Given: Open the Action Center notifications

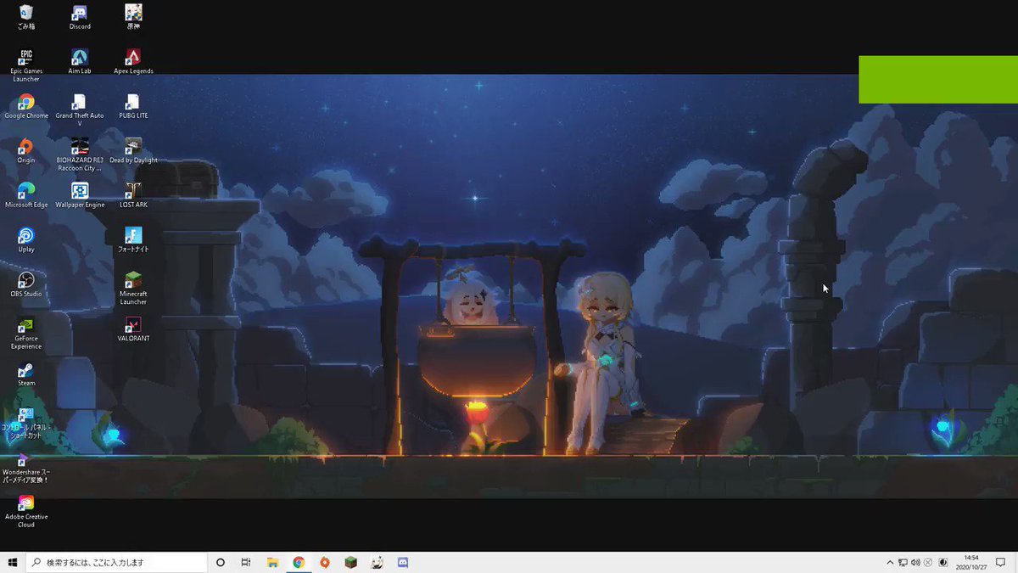Looking at the screenshot, I should [1003, 562].
